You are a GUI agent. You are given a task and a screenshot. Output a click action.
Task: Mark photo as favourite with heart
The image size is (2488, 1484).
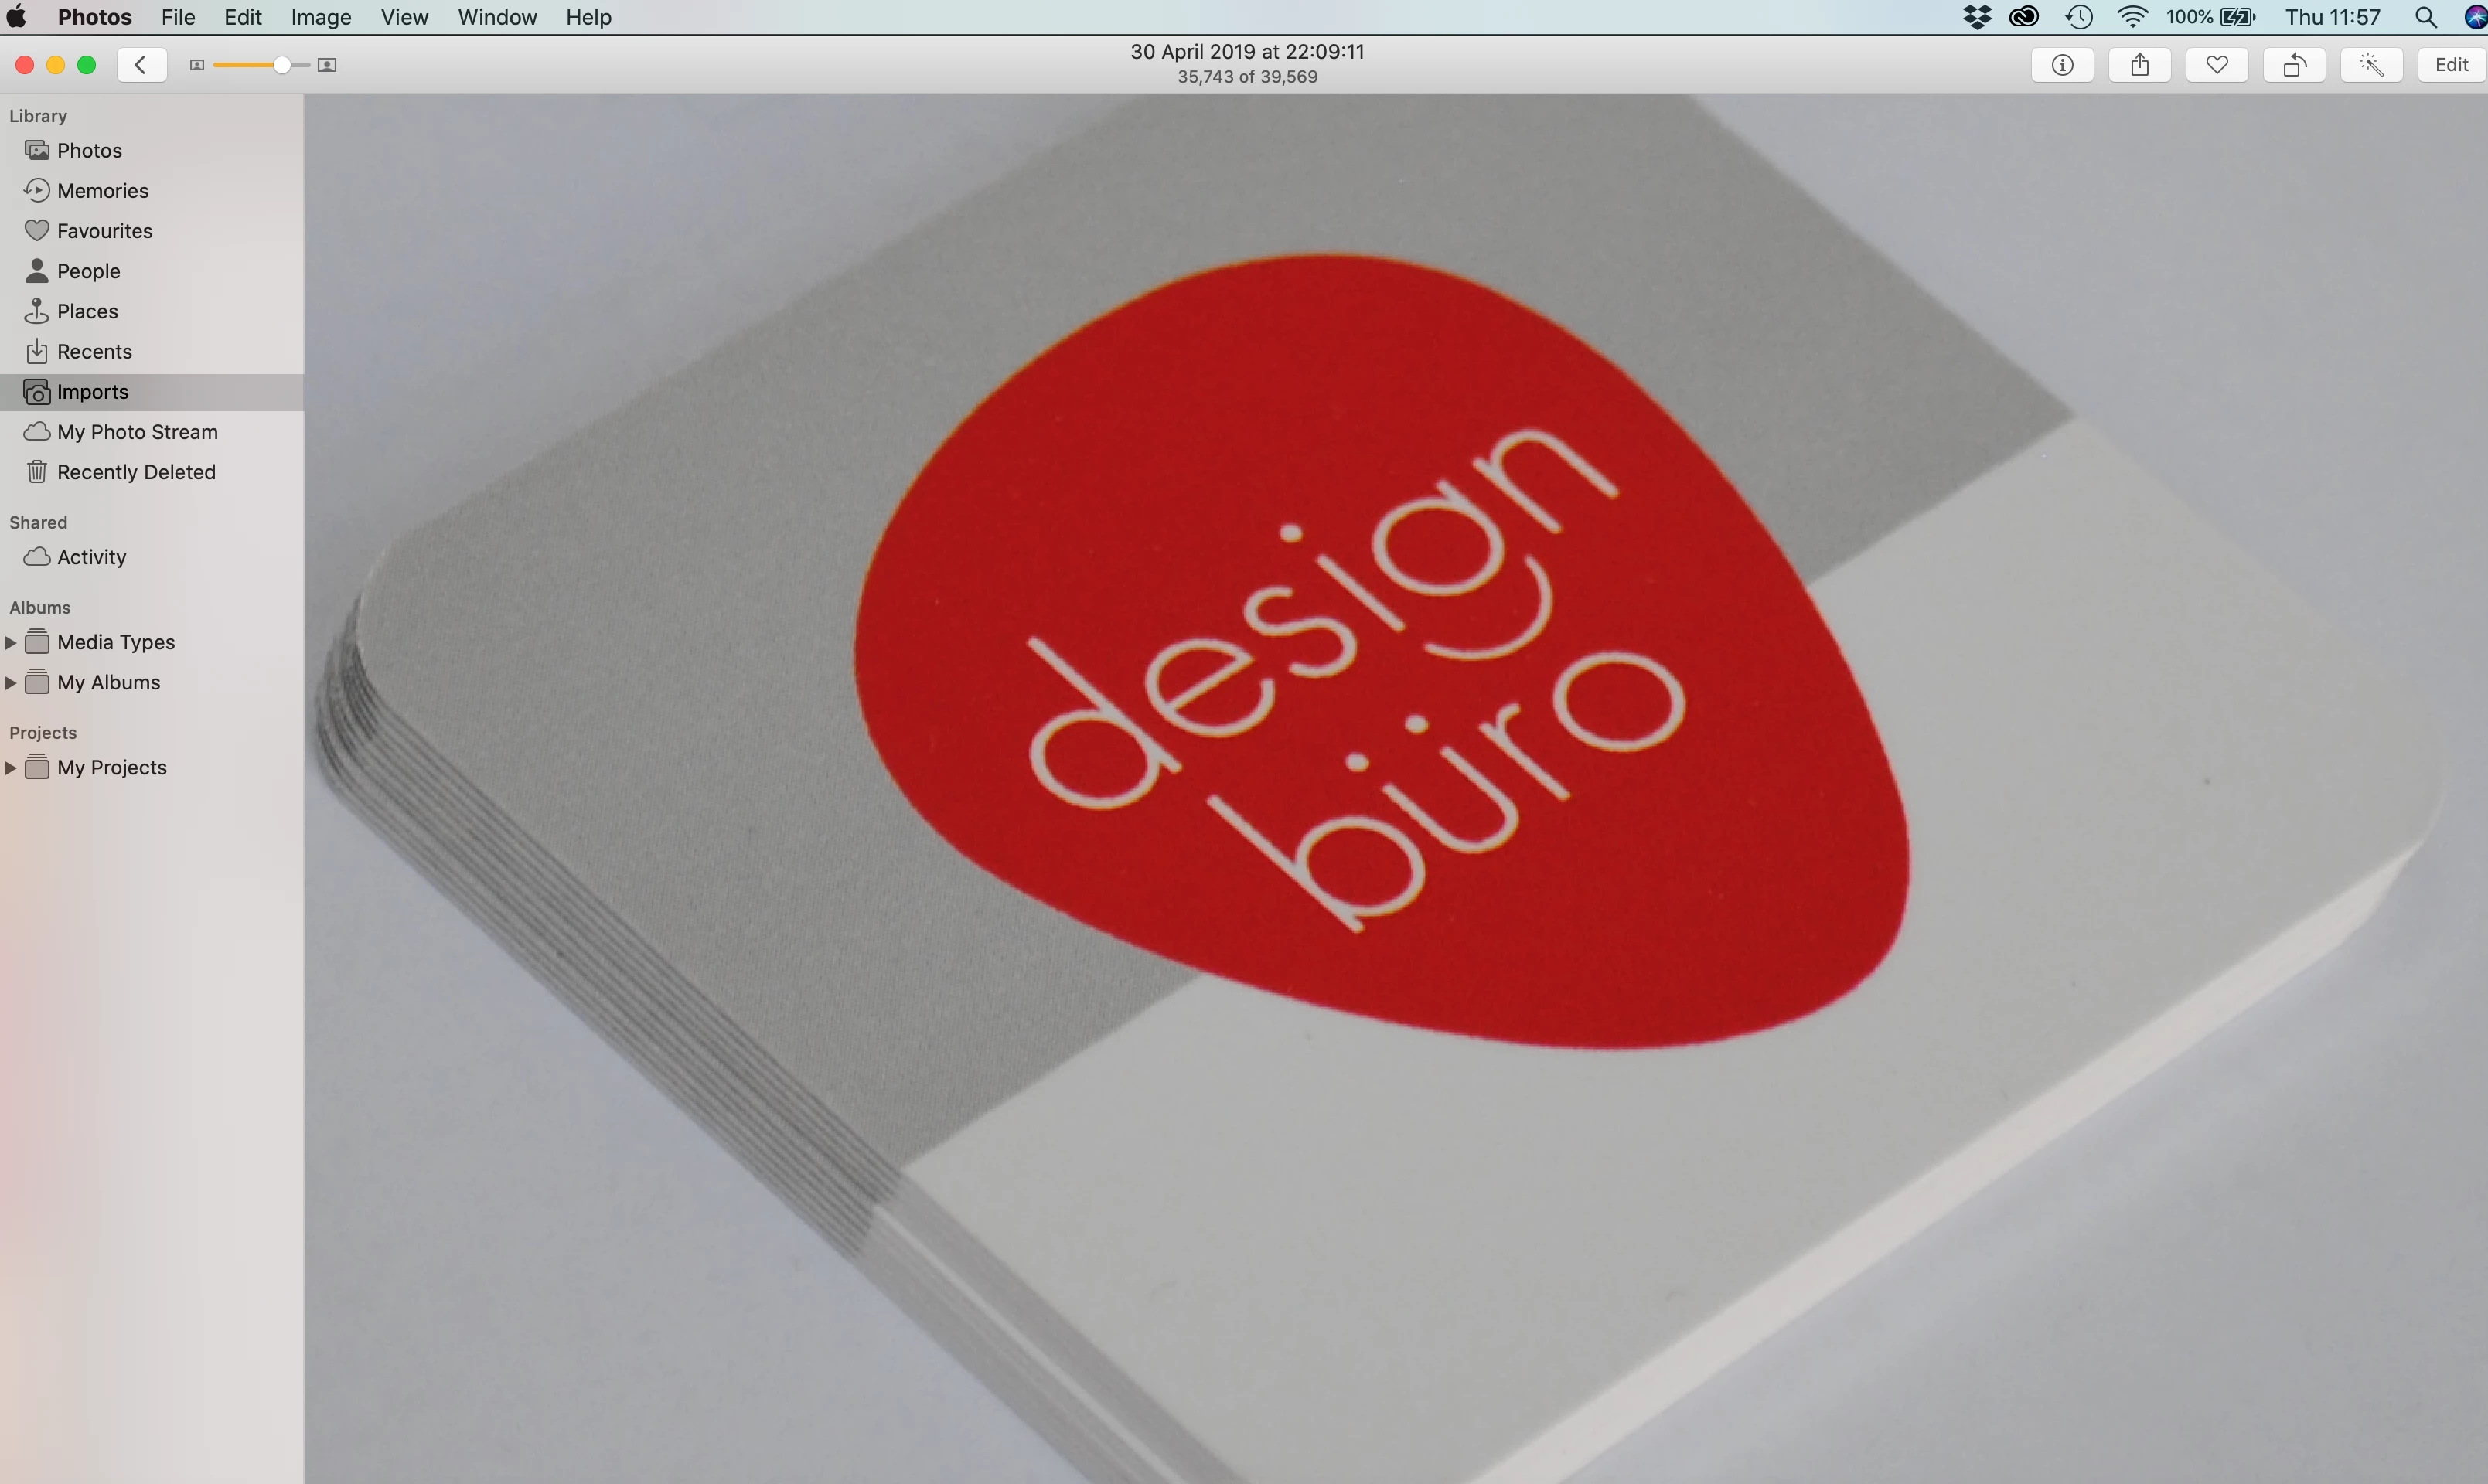point(2217,65)
